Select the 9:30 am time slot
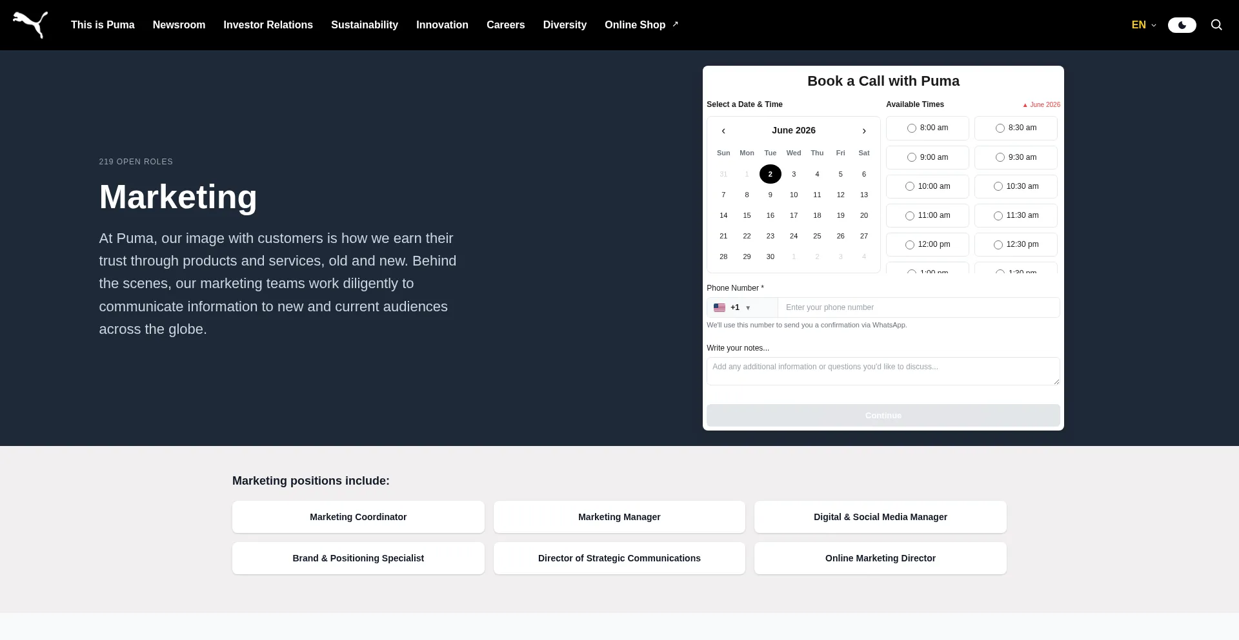Image resolution: width=1239 pixels, height=640 pixels. click(x=1016, y=157)
